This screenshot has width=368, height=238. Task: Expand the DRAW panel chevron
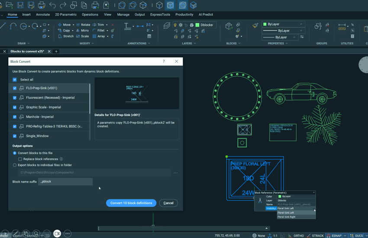[29, 43]
